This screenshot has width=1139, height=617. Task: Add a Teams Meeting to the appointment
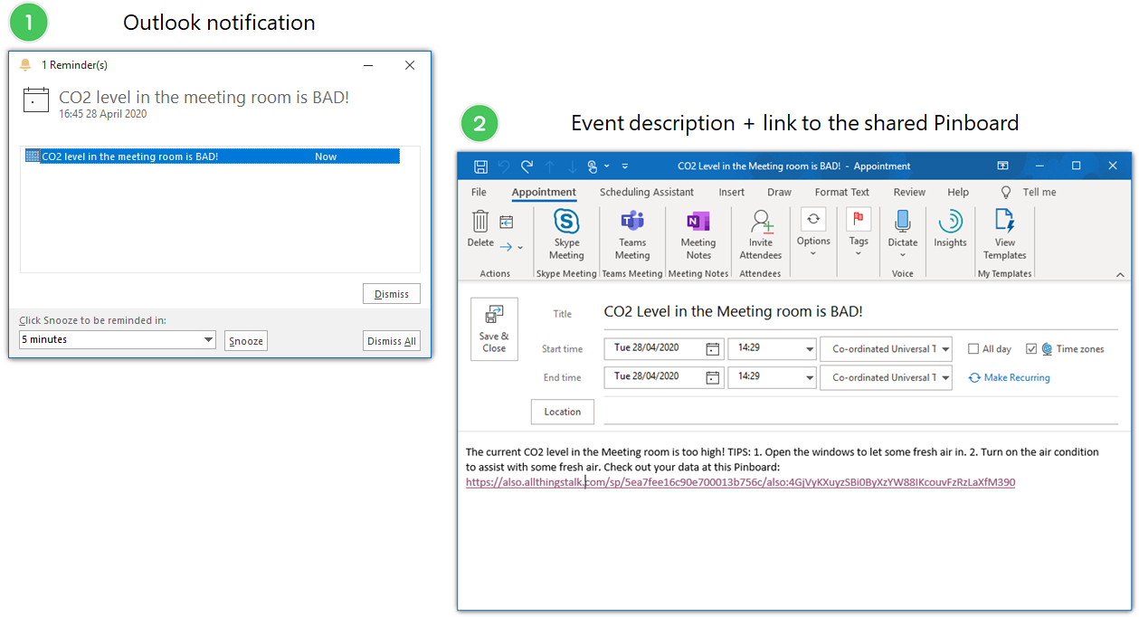tap(632, 234)
